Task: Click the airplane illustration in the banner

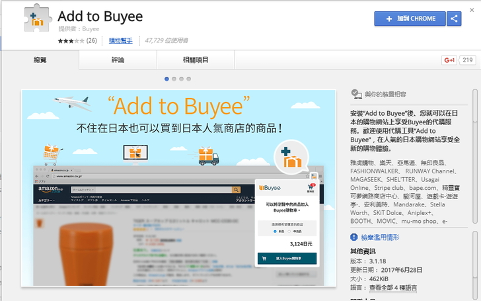Action: pyautogui.click(x=73, y=103)
